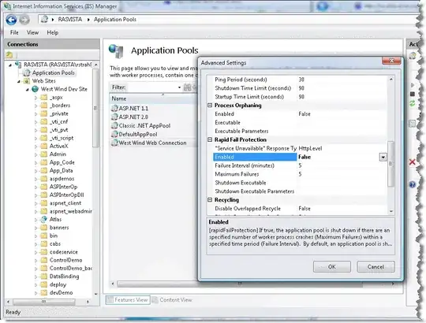The width and height of the screenshot is (426, 323).
Task: Close the Advanced Settings dialog
Action: tap(391, 61)
